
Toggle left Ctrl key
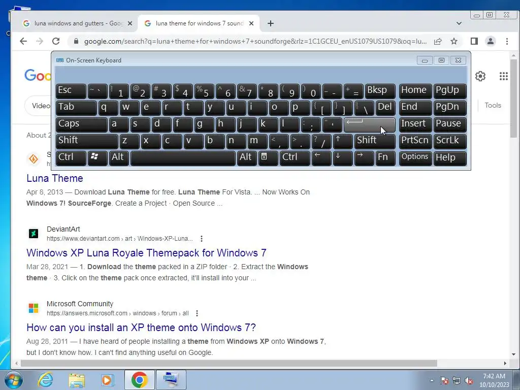pyautogui.click(x=71, y=158)
